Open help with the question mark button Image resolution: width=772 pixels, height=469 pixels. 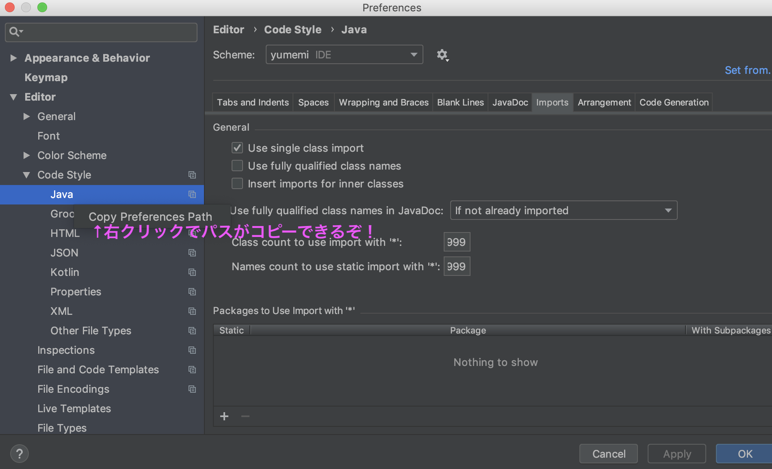[x=20, y=454]
